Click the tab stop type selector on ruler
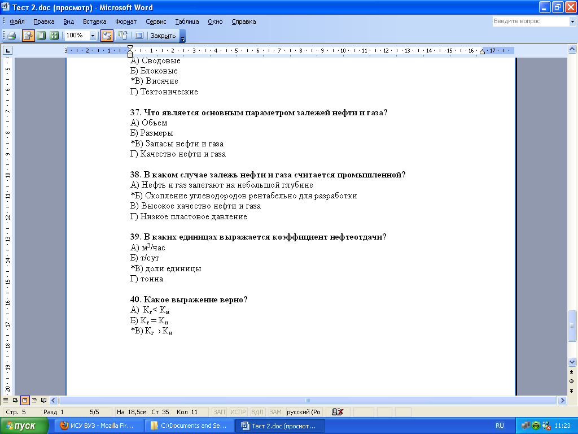The image size is (578, 434). tap(8, 50)
